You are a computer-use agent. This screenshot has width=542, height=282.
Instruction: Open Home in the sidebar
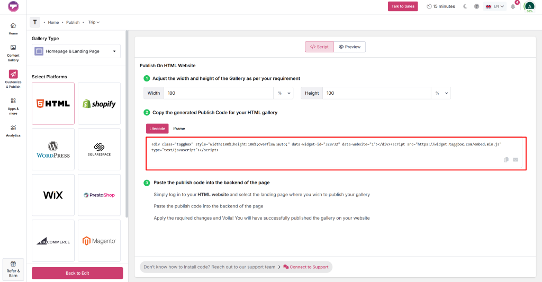pos(13,29)
